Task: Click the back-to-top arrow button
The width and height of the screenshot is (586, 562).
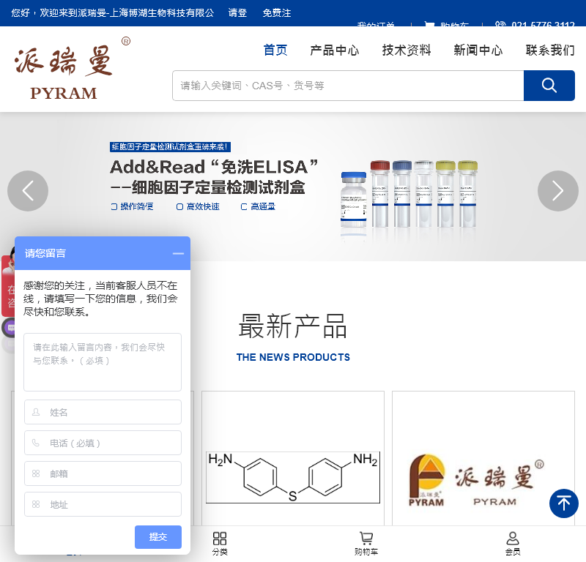Action: [563, 503]
